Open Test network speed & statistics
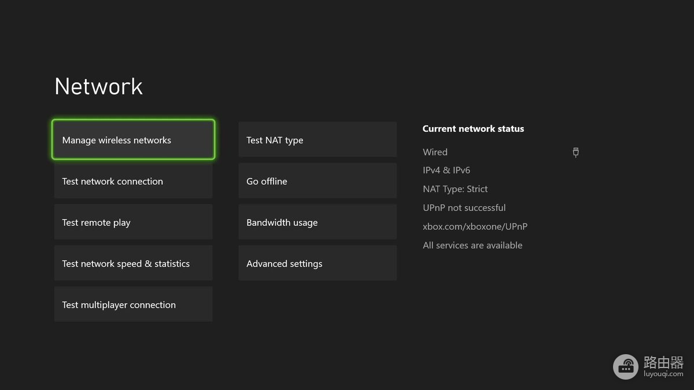The width and height of the screenshot is (694, 390). [133, 263]
